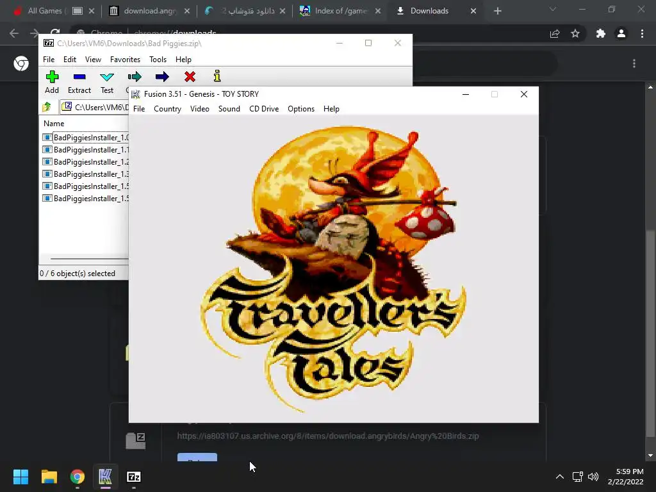Screen dimensions: 656x492
Task: Switch to the download.angry browser tab
Action: (150, 11)
